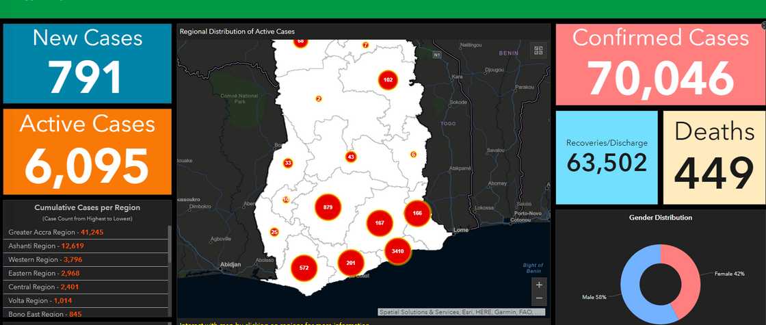This screenshot has height=325, width=766.
Task: Click the small 2 cases marker
Action: pos(319,99)
